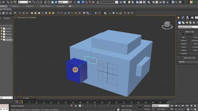The image size is (198, 111).
Task: Toggle visibility bulb for Box004
Action: coord(2,37)
